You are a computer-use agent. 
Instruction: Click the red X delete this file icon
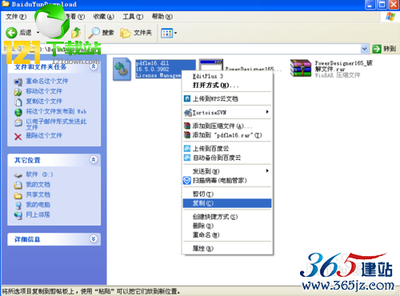coord(18,137)
